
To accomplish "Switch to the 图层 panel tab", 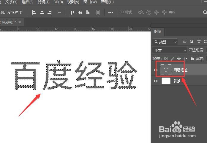I will click(x=157, y=32).
